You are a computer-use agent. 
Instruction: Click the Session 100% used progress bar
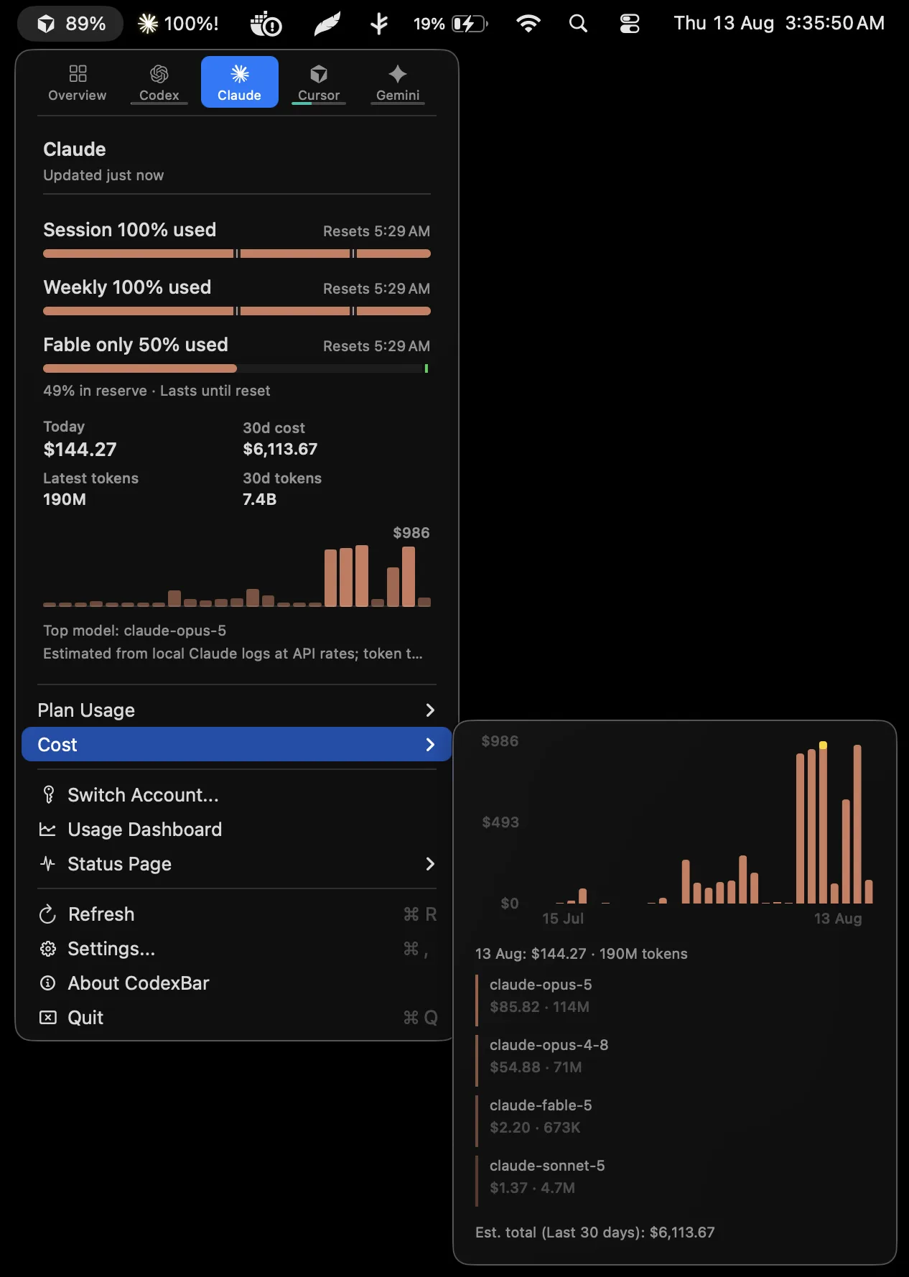point(237,254)
